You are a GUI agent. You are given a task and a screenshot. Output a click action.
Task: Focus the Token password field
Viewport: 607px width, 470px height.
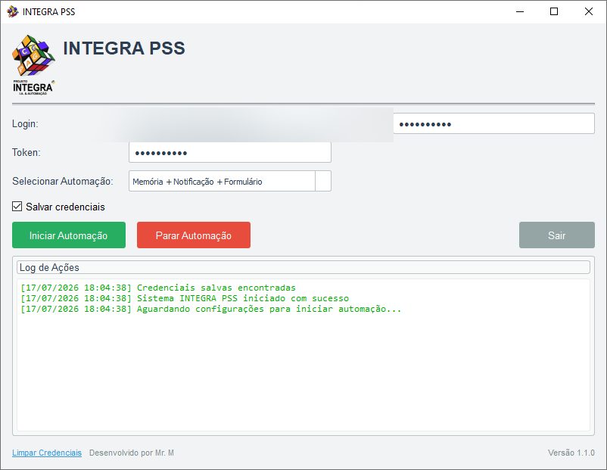pyautogui.click(x=230, y=153)
